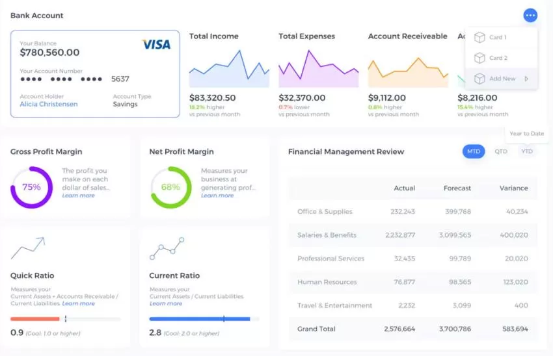
Task: Click the cube icon beside Card 2
Action: point(479,58)
